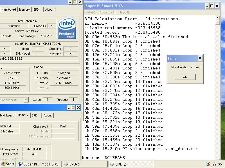Screen dimensions: 225x168
Task: Click the Loop 24 finished line
Action: [x=123, y=144]
